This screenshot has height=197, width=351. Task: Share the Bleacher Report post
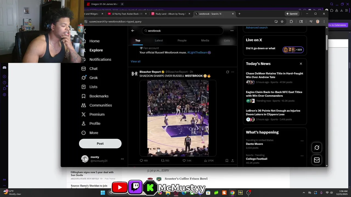pos(233,161)
